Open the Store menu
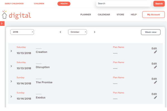 (x=120, y=14)
